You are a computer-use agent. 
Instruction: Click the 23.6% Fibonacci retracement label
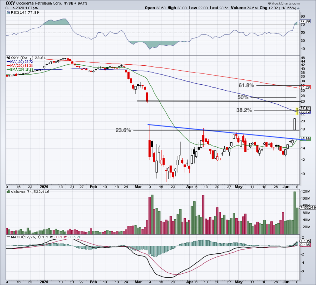coord(123,130)
